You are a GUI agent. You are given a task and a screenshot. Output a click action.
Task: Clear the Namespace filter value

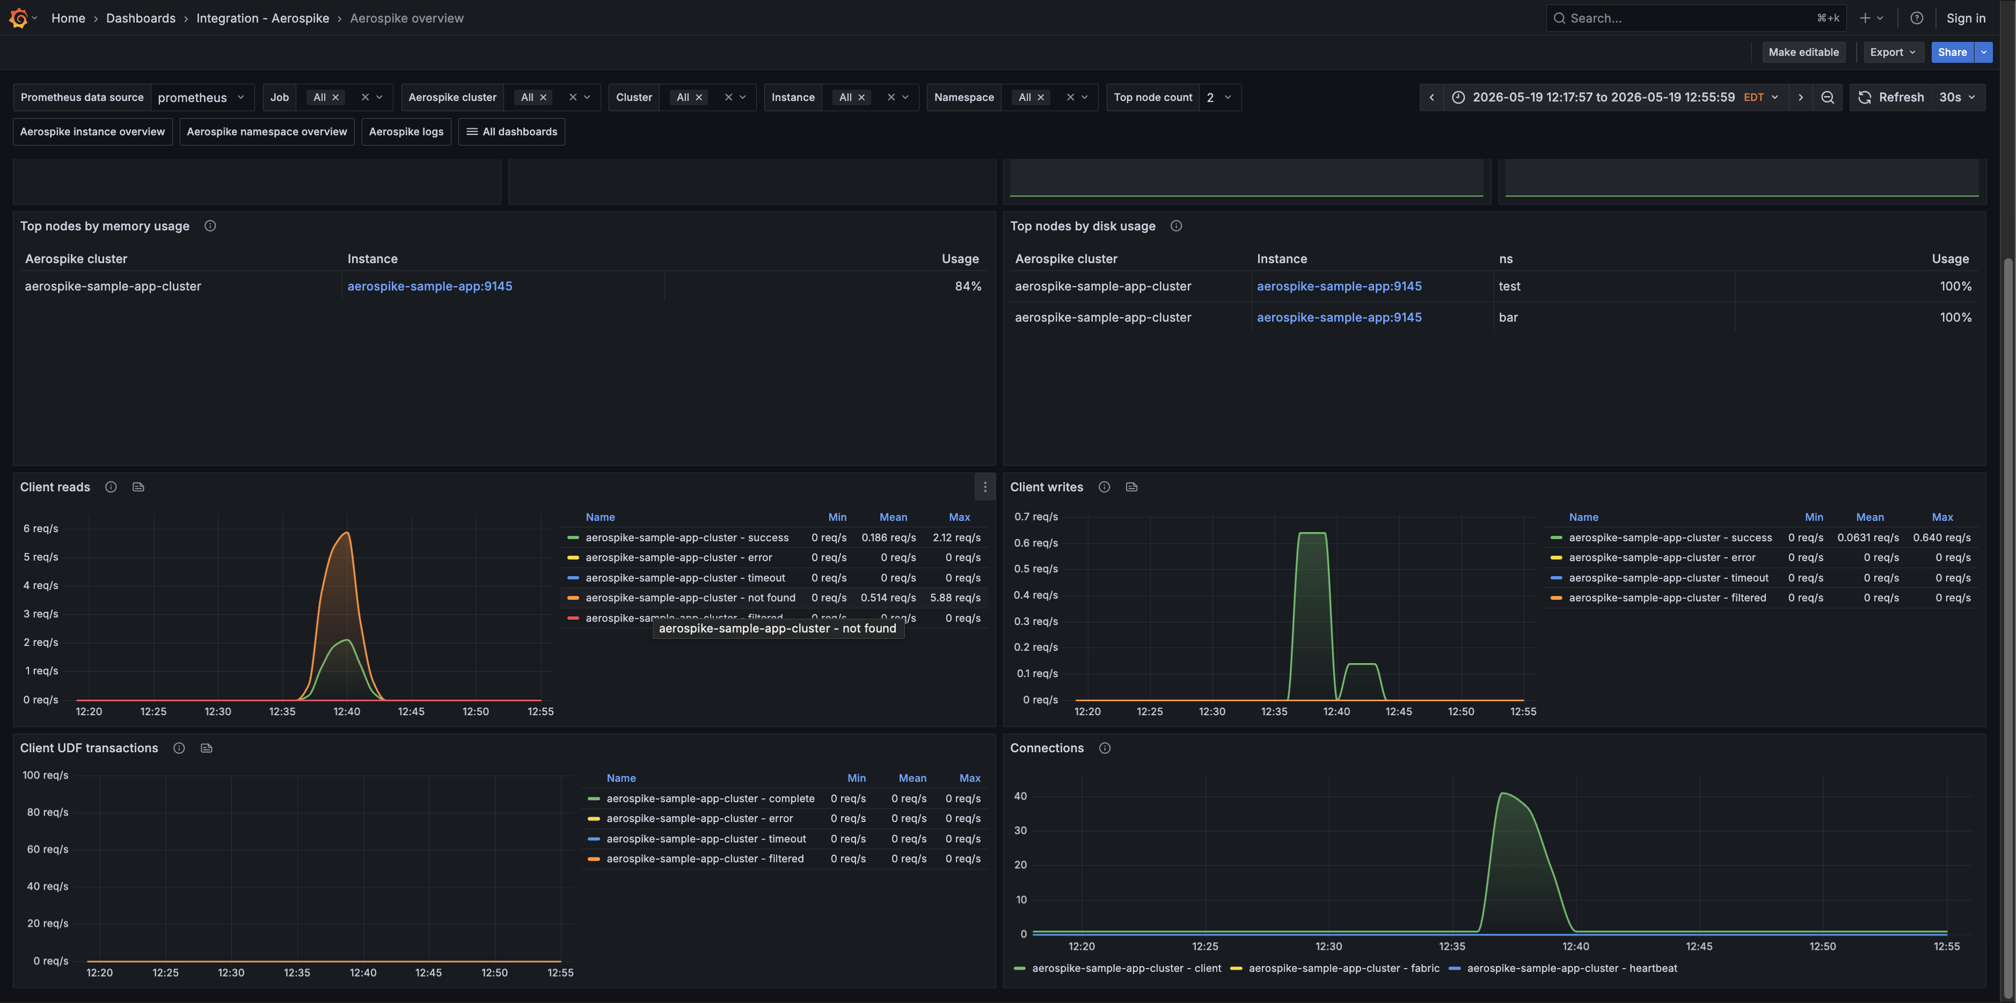pos(1071,97)
